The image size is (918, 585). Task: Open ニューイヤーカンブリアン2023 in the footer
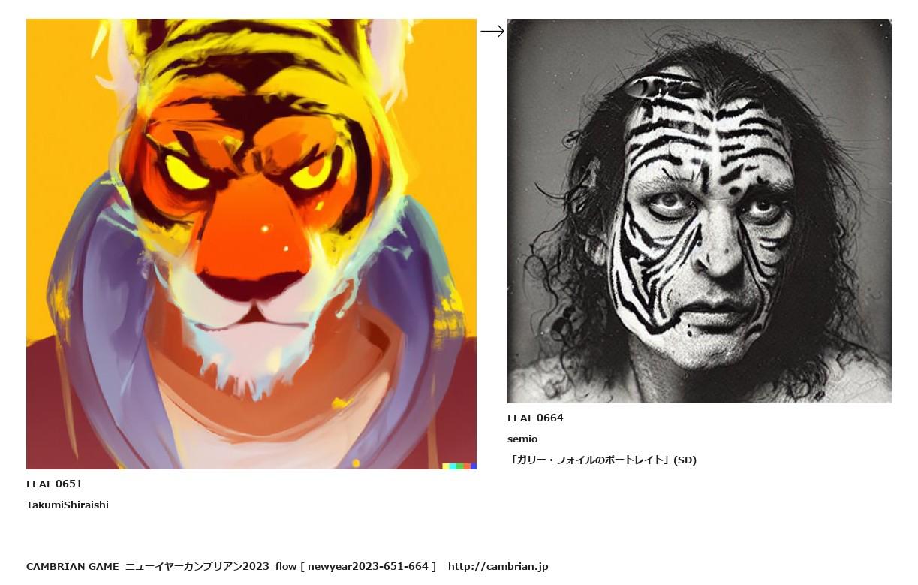(x=197, y=566)
